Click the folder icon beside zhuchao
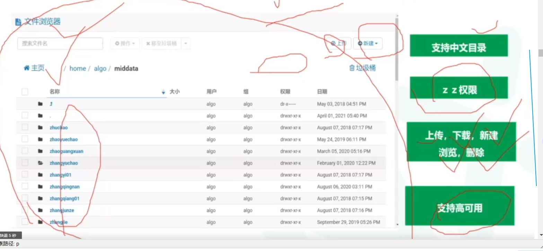Viewport: 543px width, 251px height. click(41, 127)
